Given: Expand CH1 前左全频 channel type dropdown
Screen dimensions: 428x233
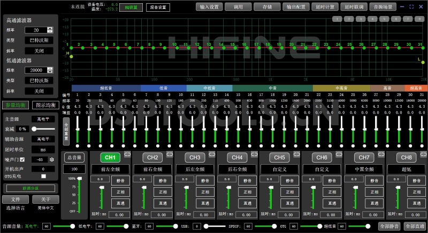Looking at the screenshot, I should pyautogui.click(x=110, y=169).
